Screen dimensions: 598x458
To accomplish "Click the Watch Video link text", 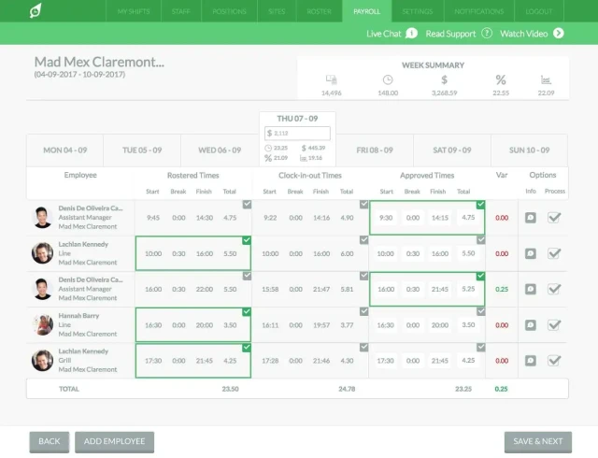I will point(523,34).
